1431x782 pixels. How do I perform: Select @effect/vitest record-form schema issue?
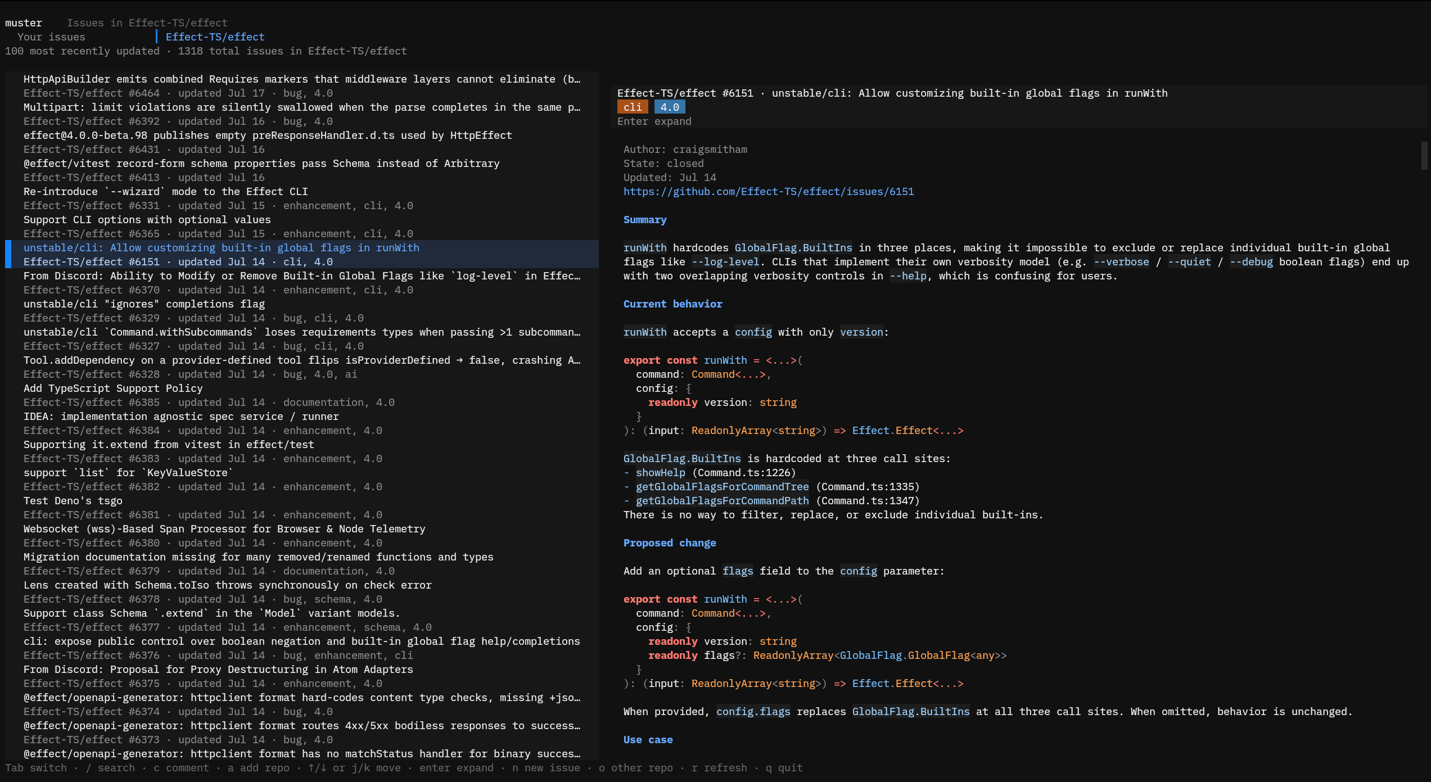coord(302,170)
